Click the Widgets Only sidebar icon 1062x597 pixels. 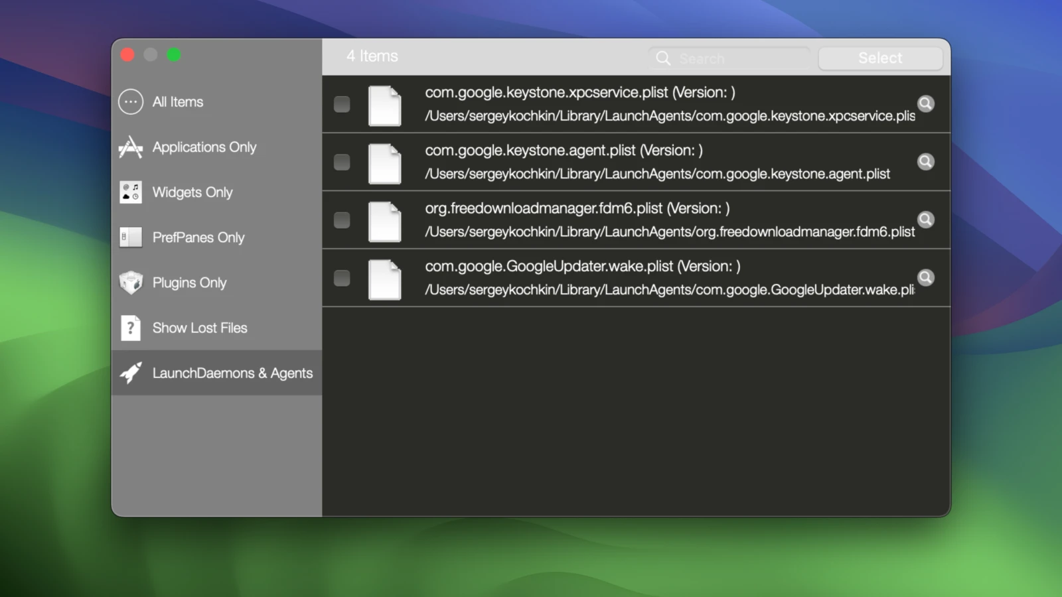131,192
